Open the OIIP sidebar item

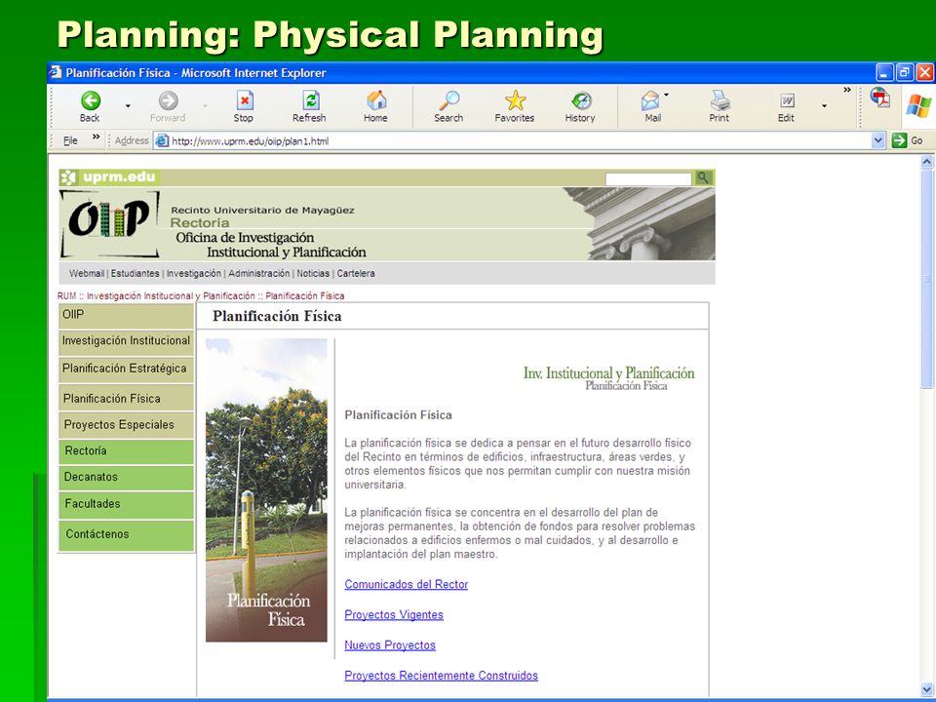pos(127,315)
